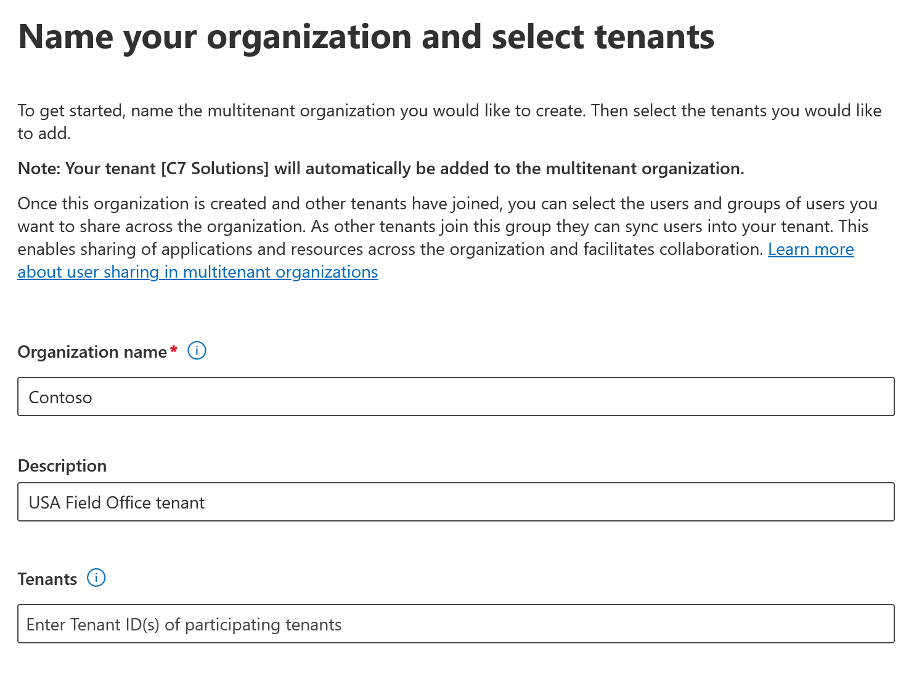This screenshot has height=676, width=922.
Task: Click the 'Once this organization is created' paragraph
Action: coord(447,227)
